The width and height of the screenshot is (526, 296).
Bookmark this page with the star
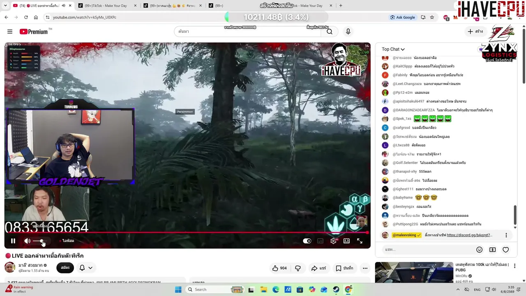[x=432, y=17]
